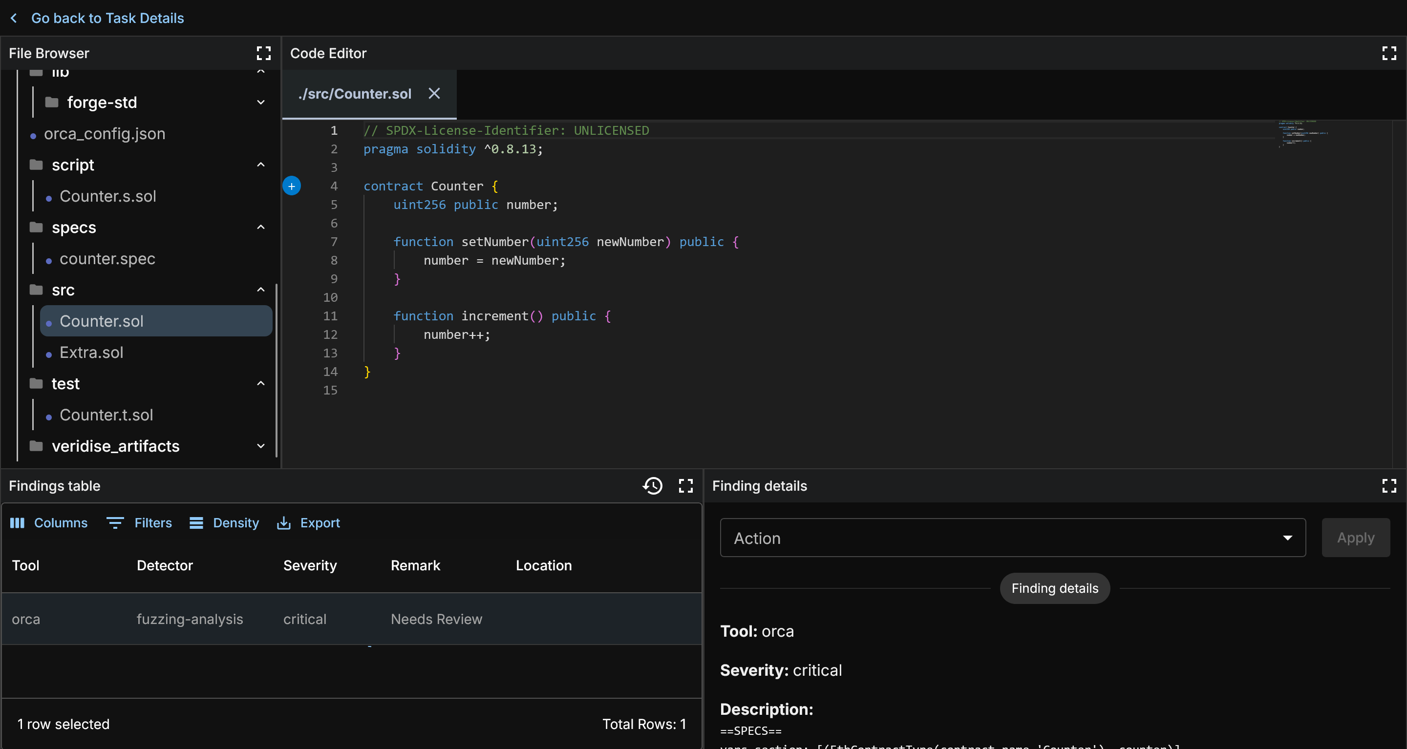Sort by the Severity column header
Image resolution: width=1407 pixels, height=749 pixels.
tap(310, 565)
